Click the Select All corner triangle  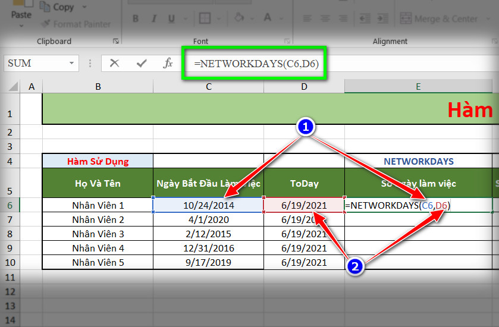coord(12,86)
